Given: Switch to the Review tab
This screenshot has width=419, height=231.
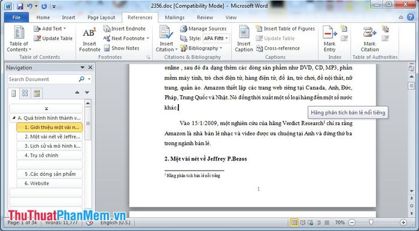Looking at the screenshot, I should point(205,17).
